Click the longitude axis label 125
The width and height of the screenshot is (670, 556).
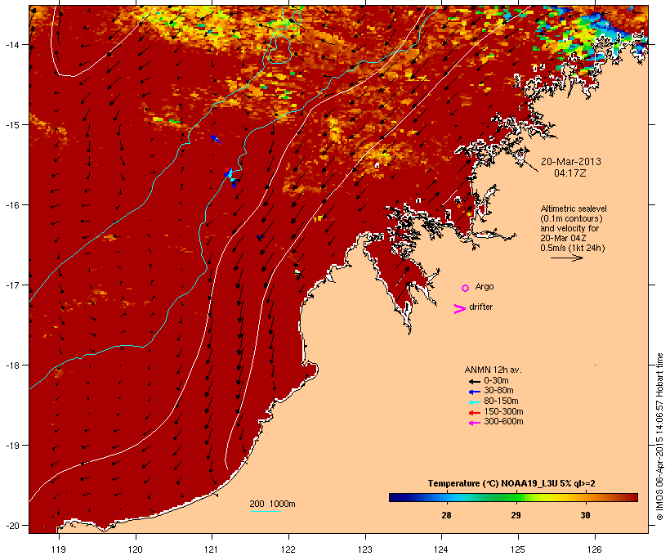pos(518,549)
